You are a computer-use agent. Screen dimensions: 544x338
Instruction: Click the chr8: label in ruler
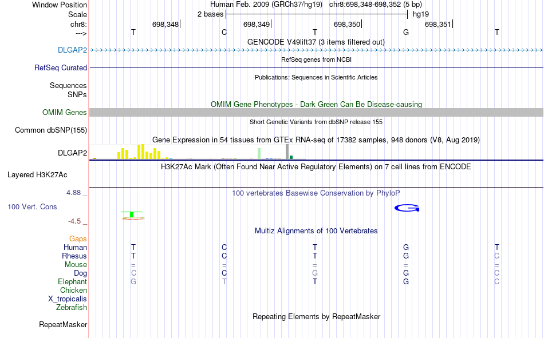pos(78,24)
